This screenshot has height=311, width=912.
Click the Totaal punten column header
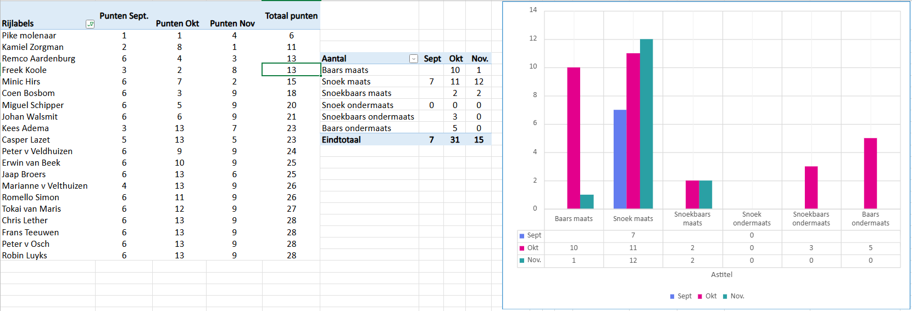tap(291, 16)
